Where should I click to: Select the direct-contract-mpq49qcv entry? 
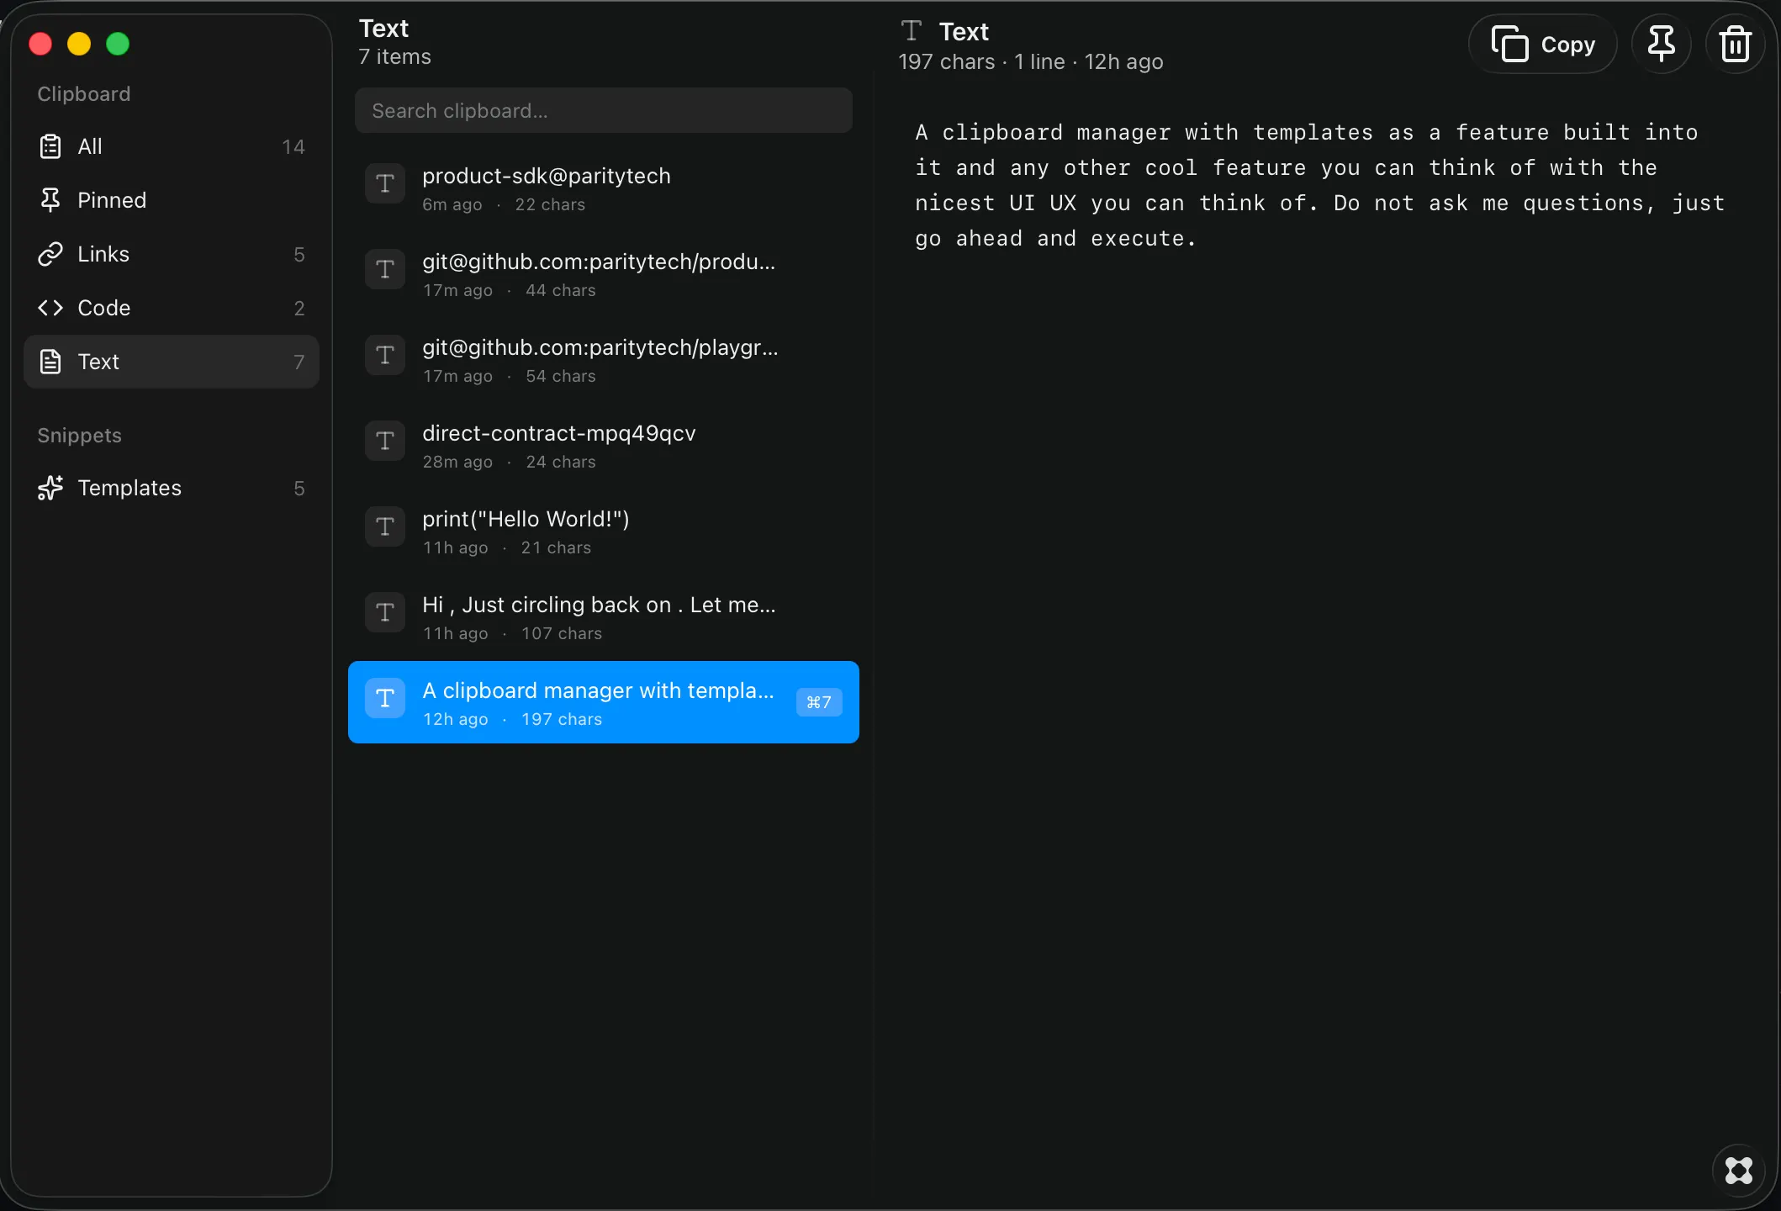coord(604,447)
